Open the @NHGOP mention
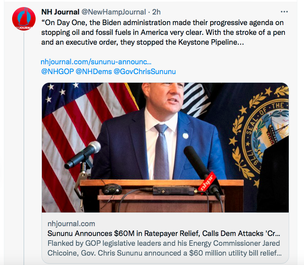 pos(57,71)
